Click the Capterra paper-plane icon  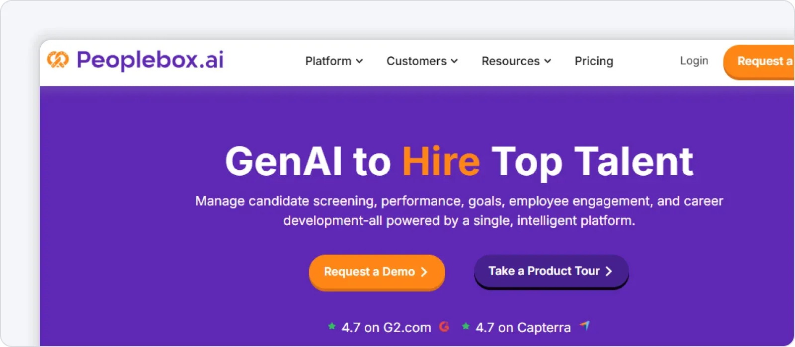pos(586,327)
